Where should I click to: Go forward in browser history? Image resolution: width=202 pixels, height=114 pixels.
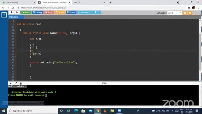pyautogui.click(x=8, y=8)
